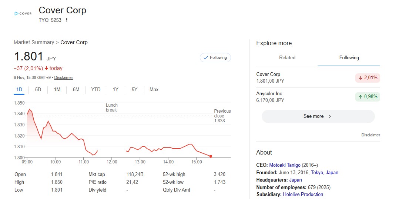The image size is (399, 199).
Task: Click the red down-arrow 2,01% badge
Action: coord(368,78)
